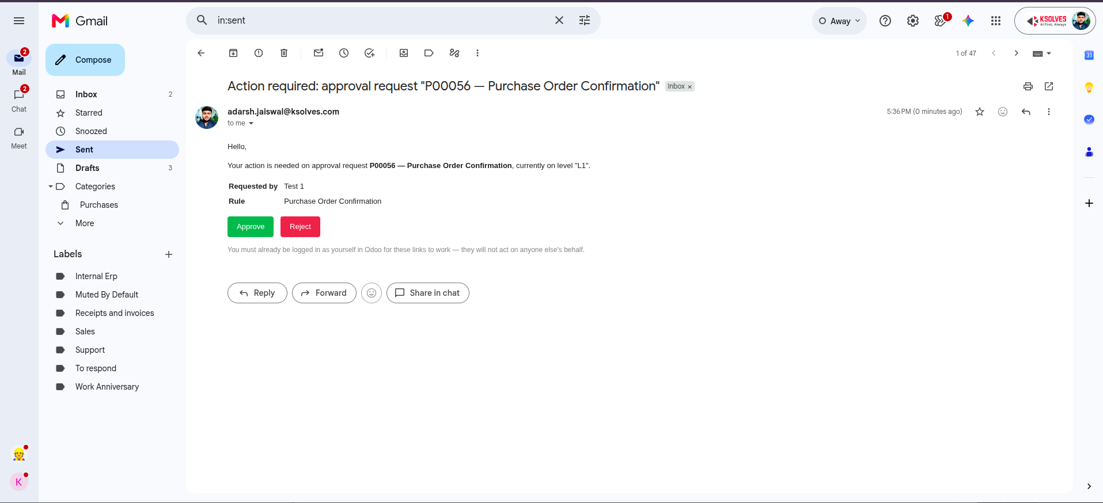Clear the in:sent search query

click(x=559, y=20)
